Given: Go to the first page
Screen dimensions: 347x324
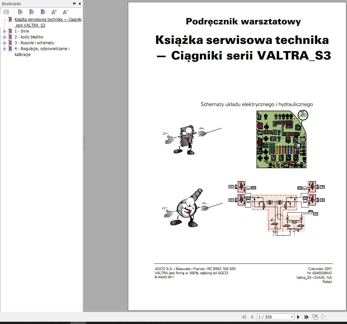Looking at the screenshot, I should click(x=244, y=317).
